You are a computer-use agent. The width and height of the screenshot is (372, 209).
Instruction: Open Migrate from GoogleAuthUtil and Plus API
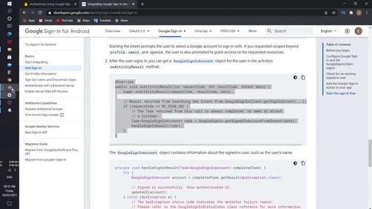click(x=52, y=152)
